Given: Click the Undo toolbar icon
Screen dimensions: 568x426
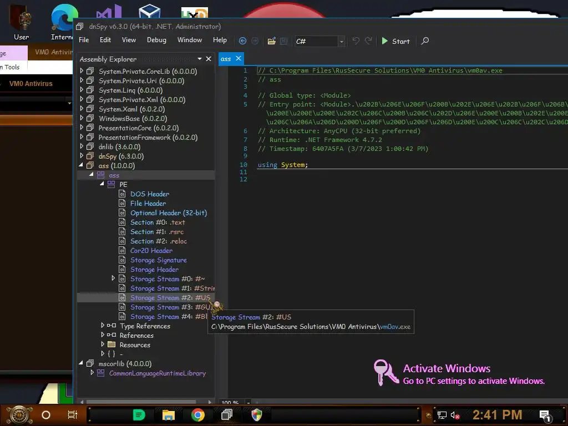Looking at the screenshot, I should coord(356,41).
